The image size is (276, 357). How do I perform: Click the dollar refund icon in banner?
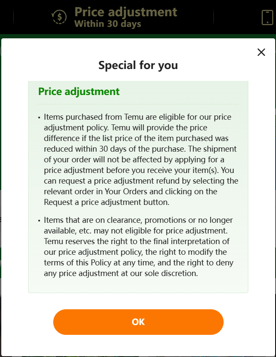click(59, 17)
